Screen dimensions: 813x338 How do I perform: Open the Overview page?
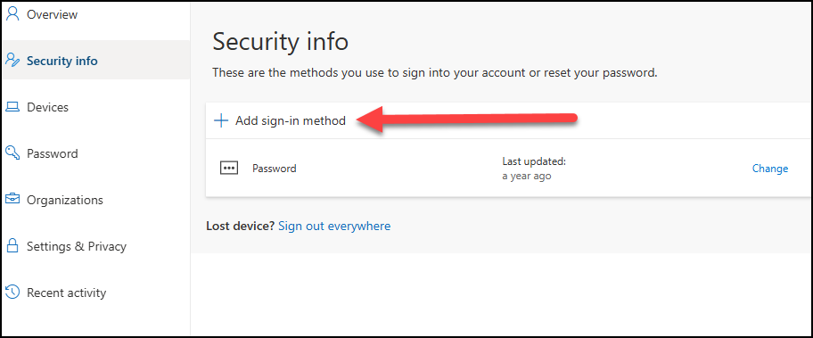pos(52,14)
